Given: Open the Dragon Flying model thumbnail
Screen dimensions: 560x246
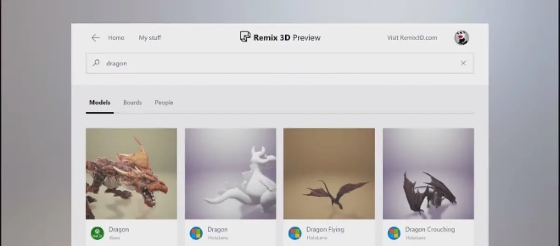Looking at the screenshot, I should click(x=329, y=174).
